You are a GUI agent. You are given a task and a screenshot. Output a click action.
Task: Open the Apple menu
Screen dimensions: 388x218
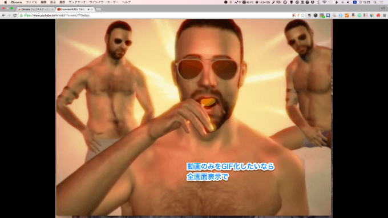click(x=6, y=2)
